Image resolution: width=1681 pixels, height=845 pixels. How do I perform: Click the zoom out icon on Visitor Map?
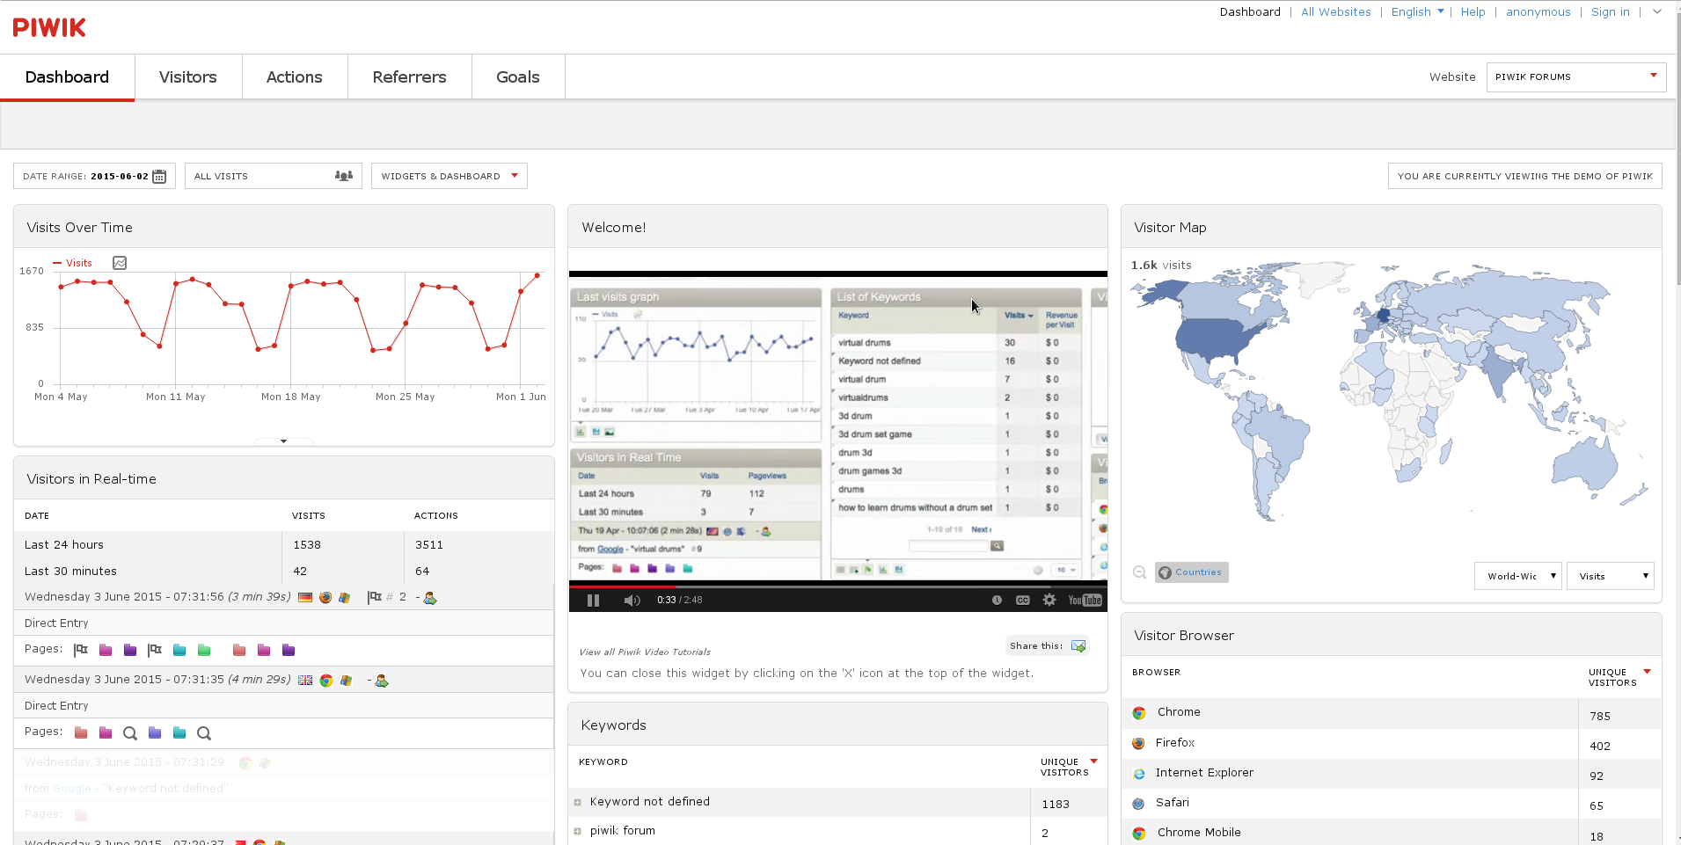(x=1140, y=572)
